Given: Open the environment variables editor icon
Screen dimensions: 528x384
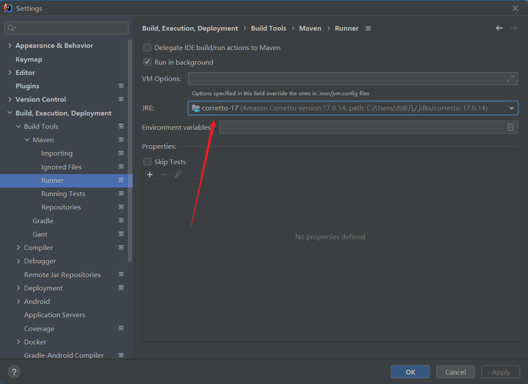Looking at the screenshot, I should [x=510, y=127].
